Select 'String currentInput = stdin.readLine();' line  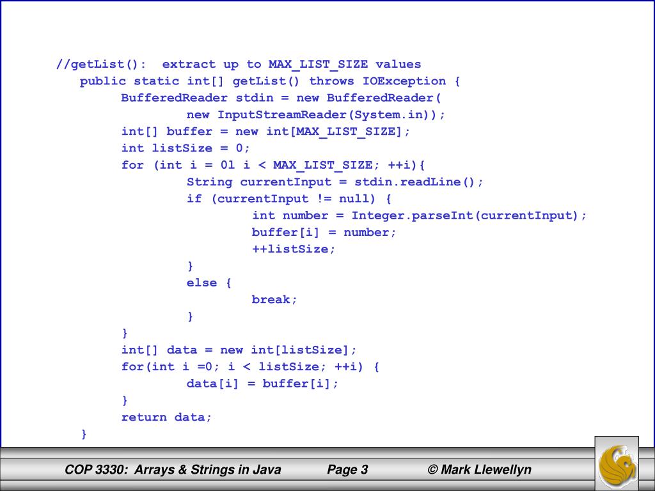pos(335,182)
